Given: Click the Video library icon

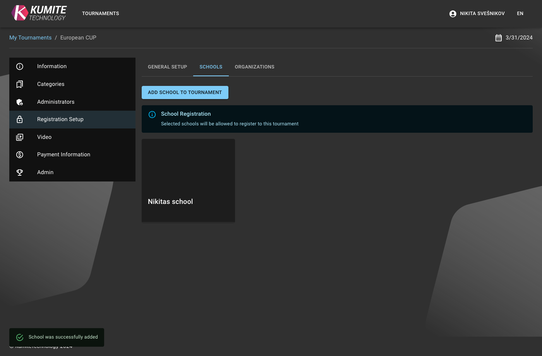Looking at the screenshot, I should coord(20,137).
